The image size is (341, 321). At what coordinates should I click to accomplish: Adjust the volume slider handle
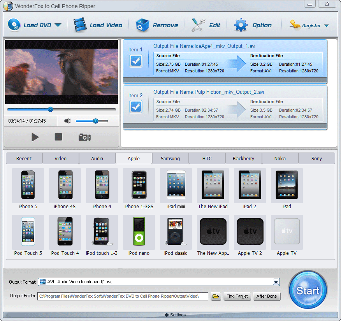(95, 121)
